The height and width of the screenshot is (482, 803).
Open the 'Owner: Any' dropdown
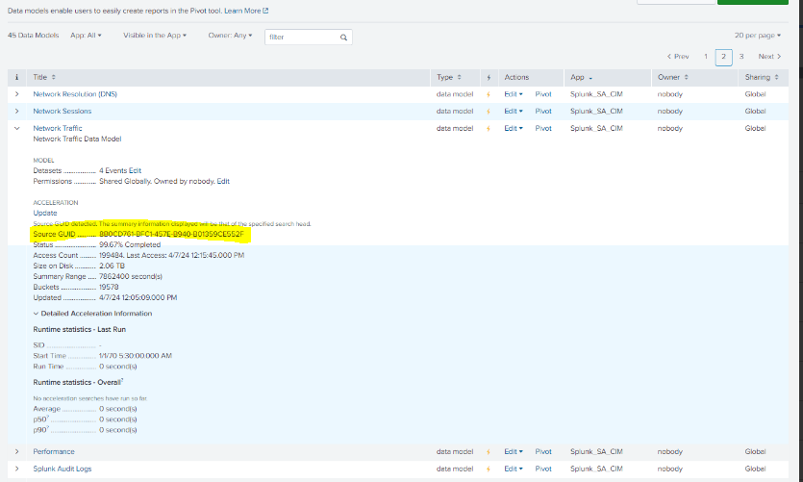(230, 36)
